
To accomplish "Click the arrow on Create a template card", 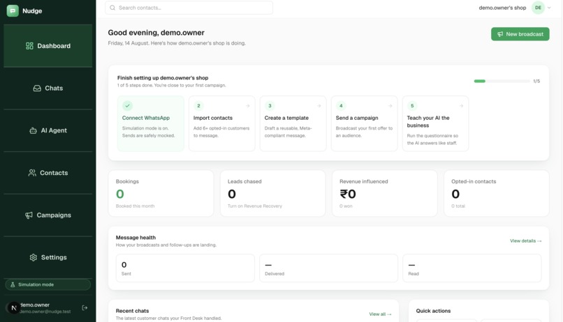I will (319, 106).
